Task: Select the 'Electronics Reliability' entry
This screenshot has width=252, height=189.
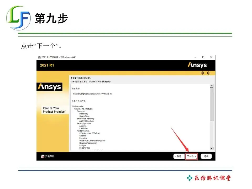Action: click(x=86, y=119)
